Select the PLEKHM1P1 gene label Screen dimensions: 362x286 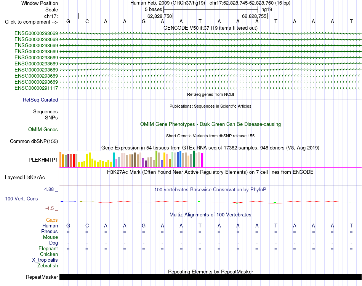tap(43, 160)
